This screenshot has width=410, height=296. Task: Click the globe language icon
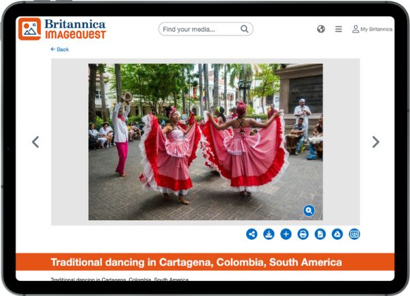point(321,29)
